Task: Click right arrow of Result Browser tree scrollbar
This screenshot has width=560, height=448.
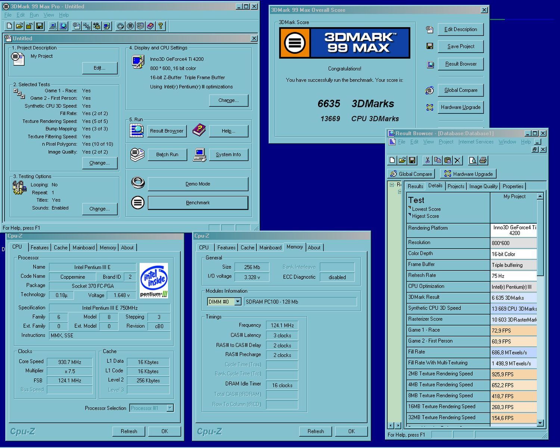Action: pos(398,425)
